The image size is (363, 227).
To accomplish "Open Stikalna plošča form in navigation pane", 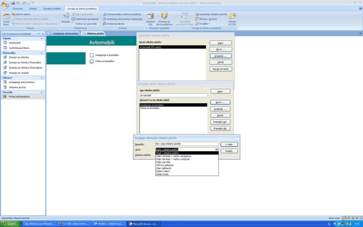I will coord(17,87).
